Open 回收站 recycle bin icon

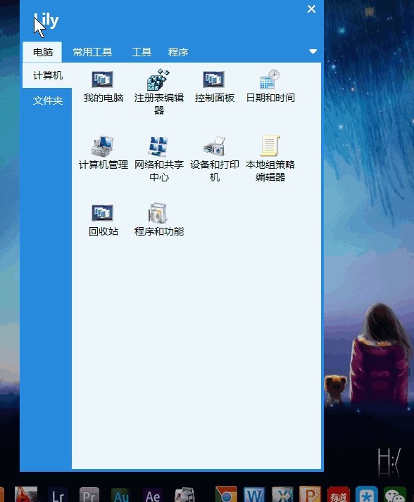click(103, 213)
